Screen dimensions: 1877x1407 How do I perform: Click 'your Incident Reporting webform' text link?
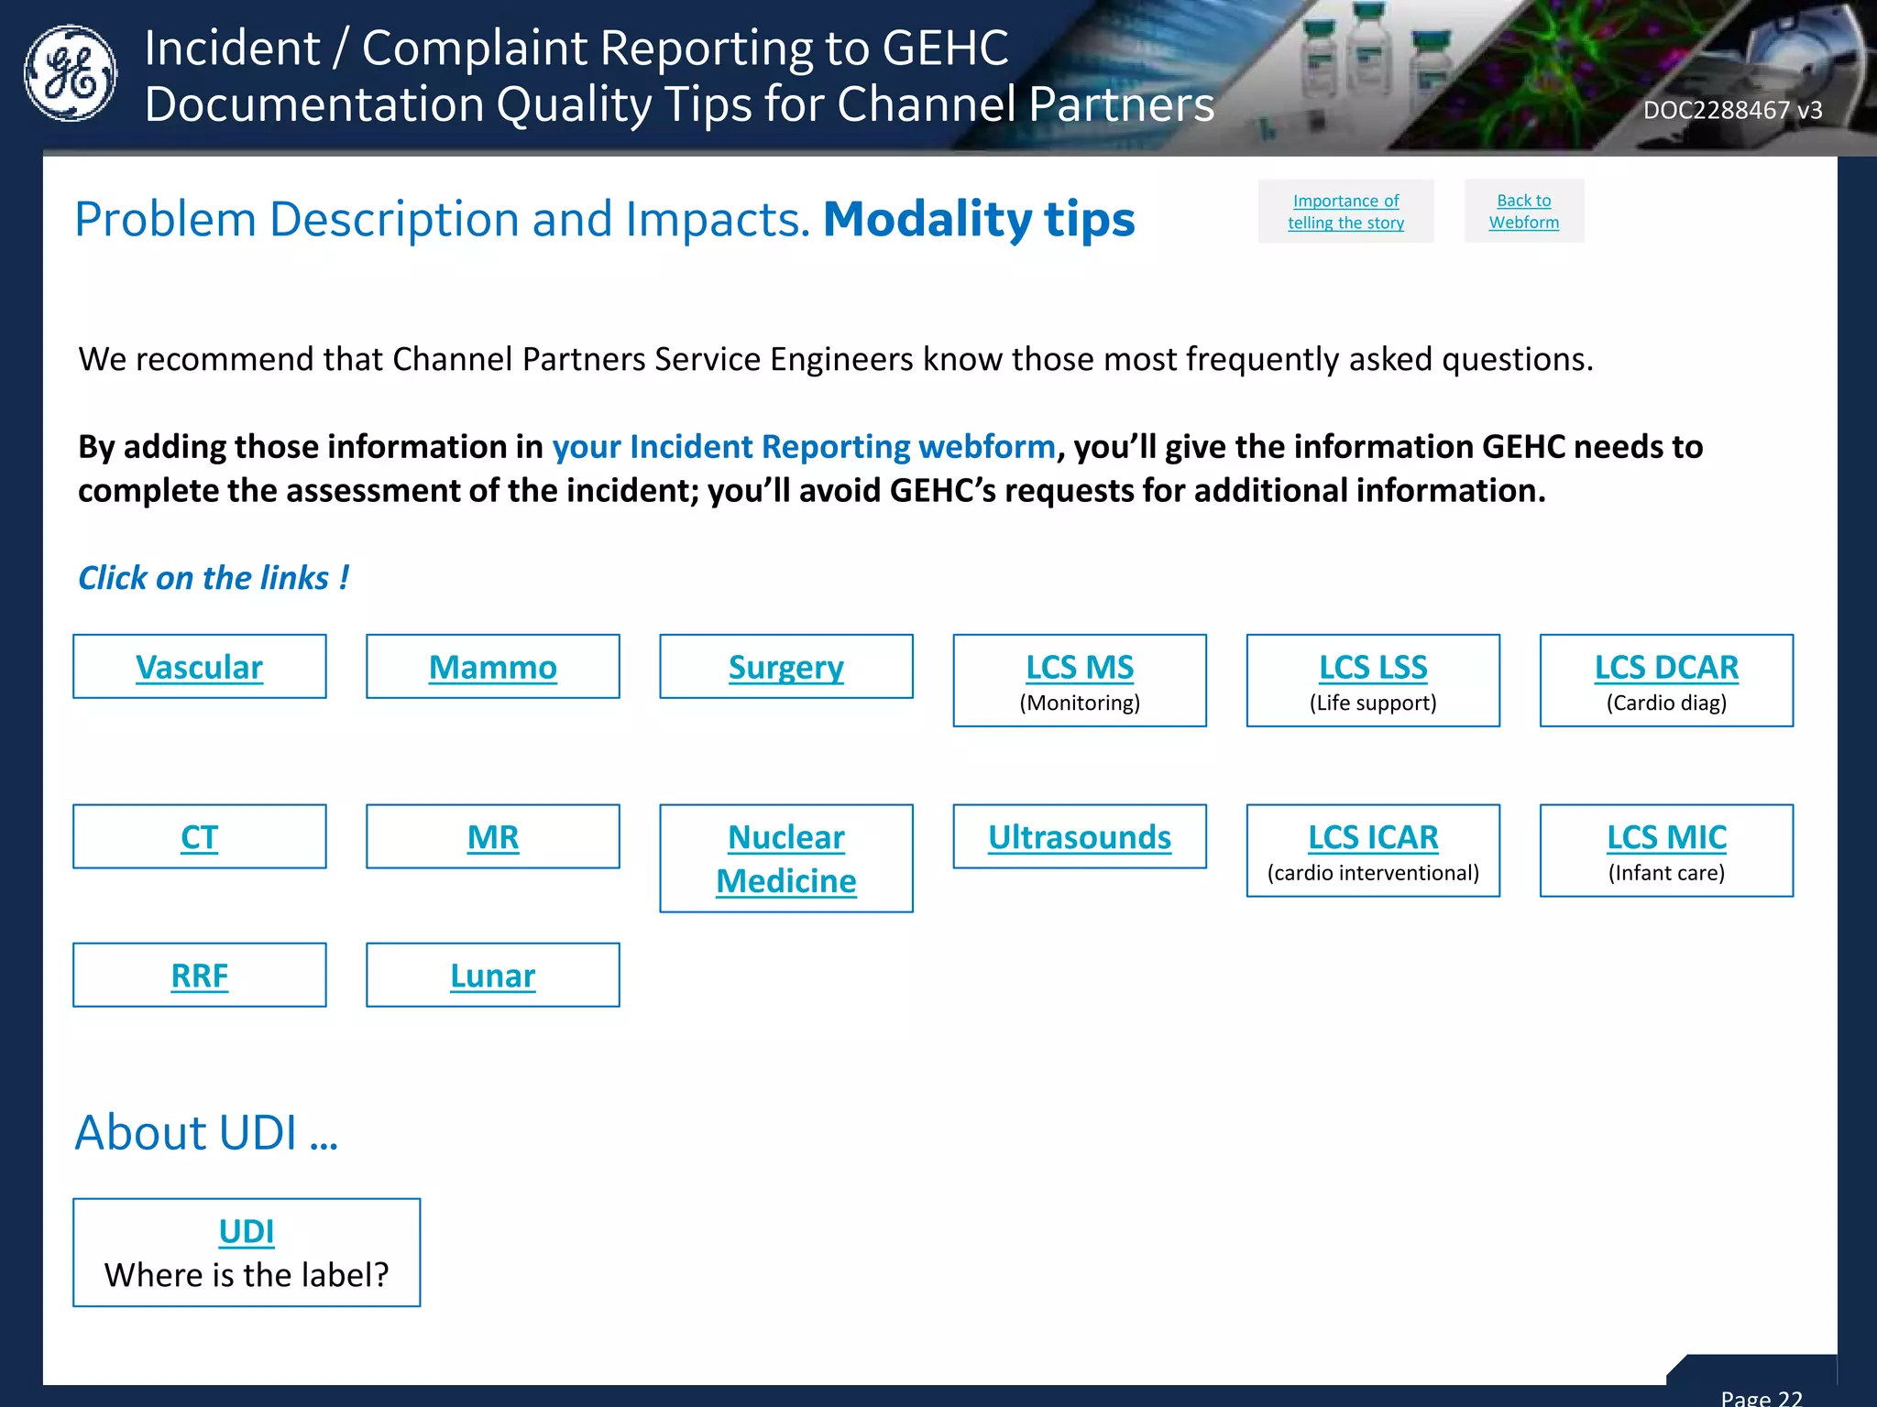(x=803, y=447)
